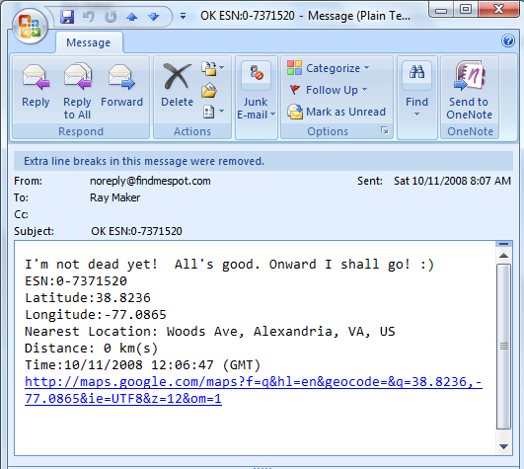The height and width of the screenshot is (469, 524).
Task: Send message to OneNote
Action: click(x=469, y=90)
